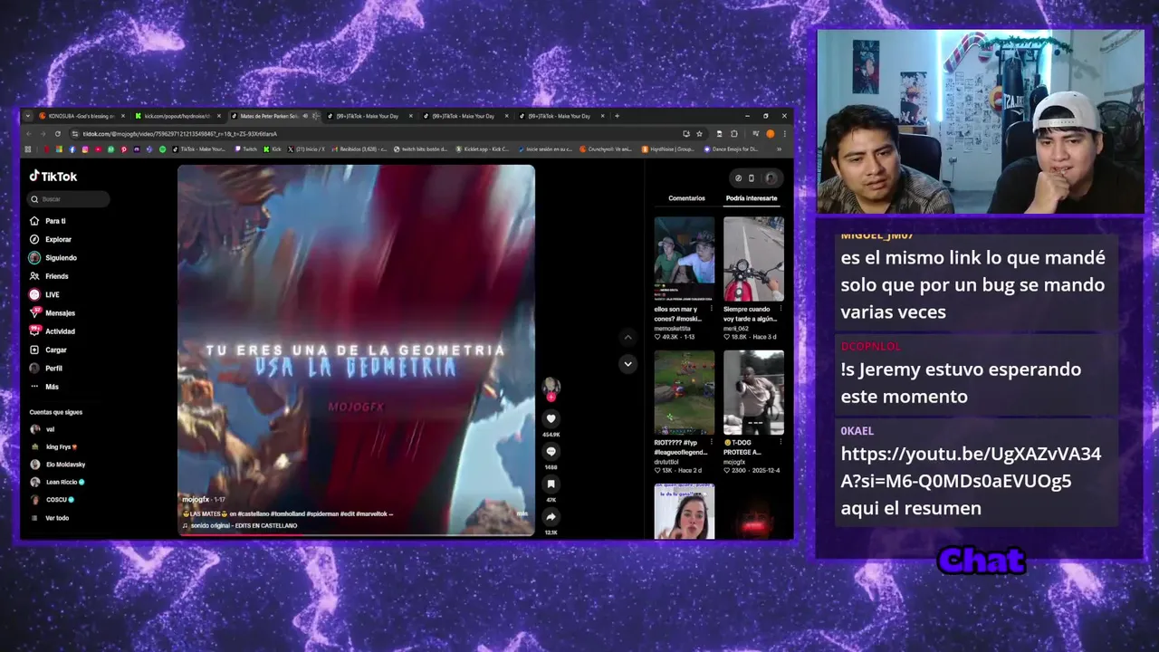1159x652 pixels.
Task: Like the video with heart icon
Action: click(551, 418)
